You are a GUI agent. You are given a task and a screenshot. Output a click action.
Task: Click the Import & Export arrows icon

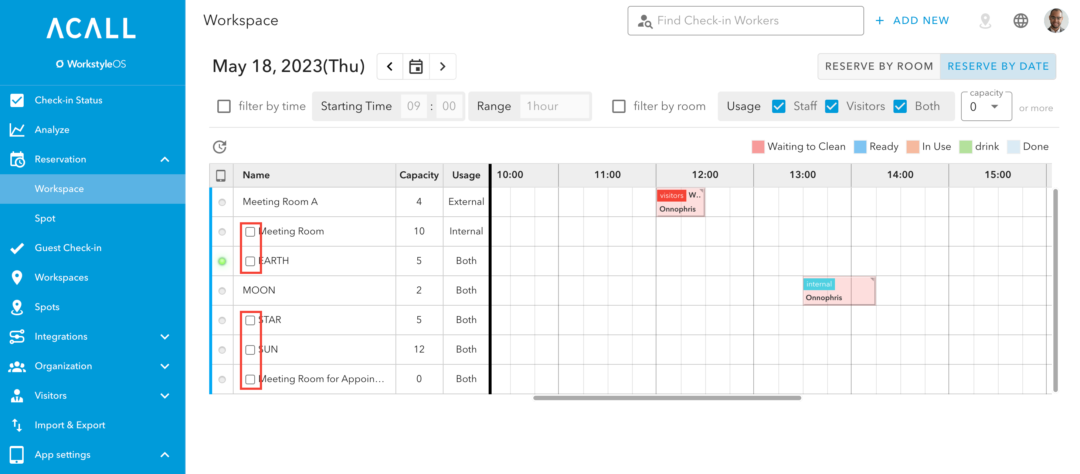pyautogui.click(x=17, y=425)
